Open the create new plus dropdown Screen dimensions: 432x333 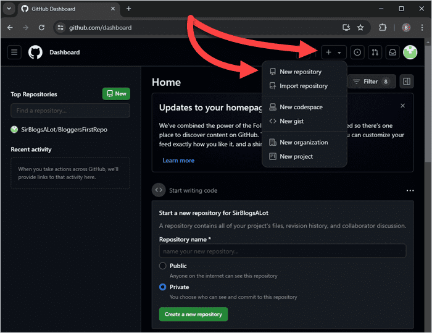[334, 52]
